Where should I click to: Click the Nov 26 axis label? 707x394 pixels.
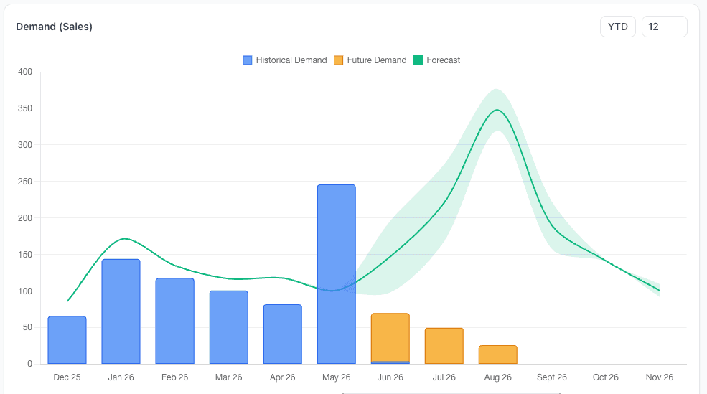tap(659, 377)
